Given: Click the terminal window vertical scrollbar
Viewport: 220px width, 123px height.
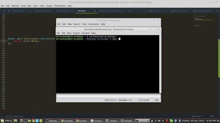Looking at the screenshot, I should 160,64.
